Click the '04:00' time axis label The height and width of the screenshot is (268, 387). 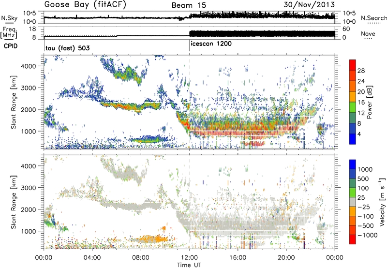(x=92, y=258)
